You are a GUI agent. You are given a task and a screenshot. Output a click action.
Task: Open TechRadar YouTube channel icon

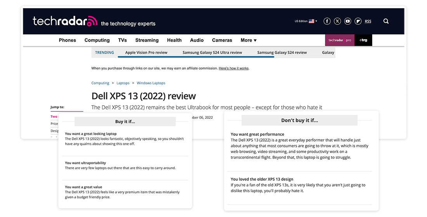[x=348, y=21]
